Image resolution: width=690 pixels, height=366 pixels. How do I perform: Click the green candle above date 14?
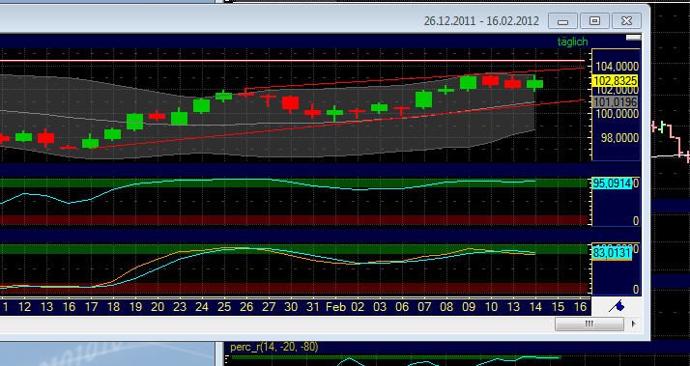pos(534,84)
